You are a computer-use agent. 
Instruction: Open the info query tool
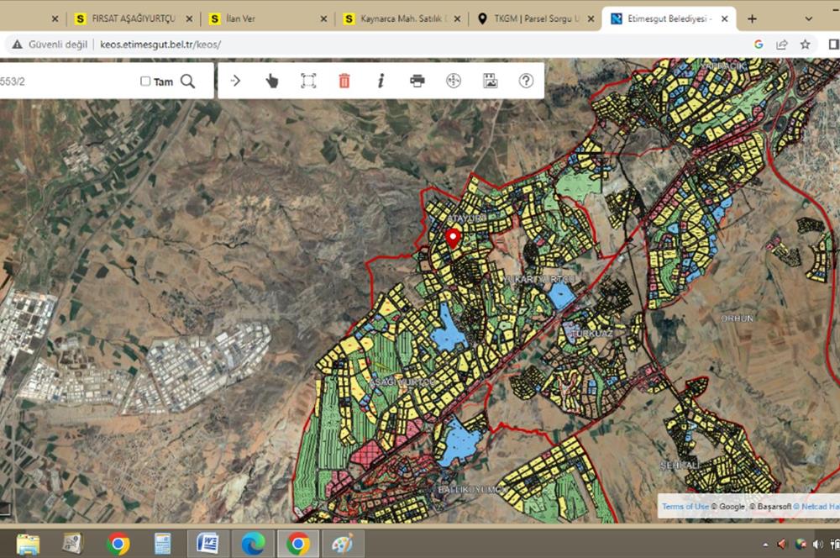coord(381,81)
